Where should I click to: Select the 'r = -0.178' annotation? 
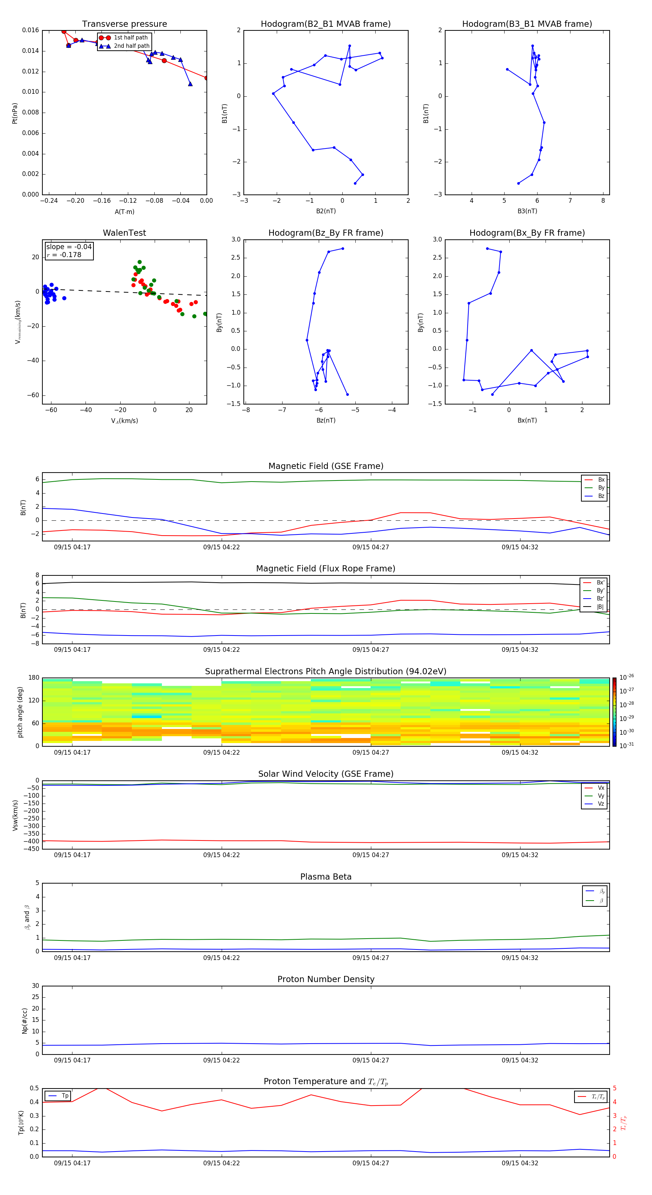pyautogui.click(x=64, y=255)
